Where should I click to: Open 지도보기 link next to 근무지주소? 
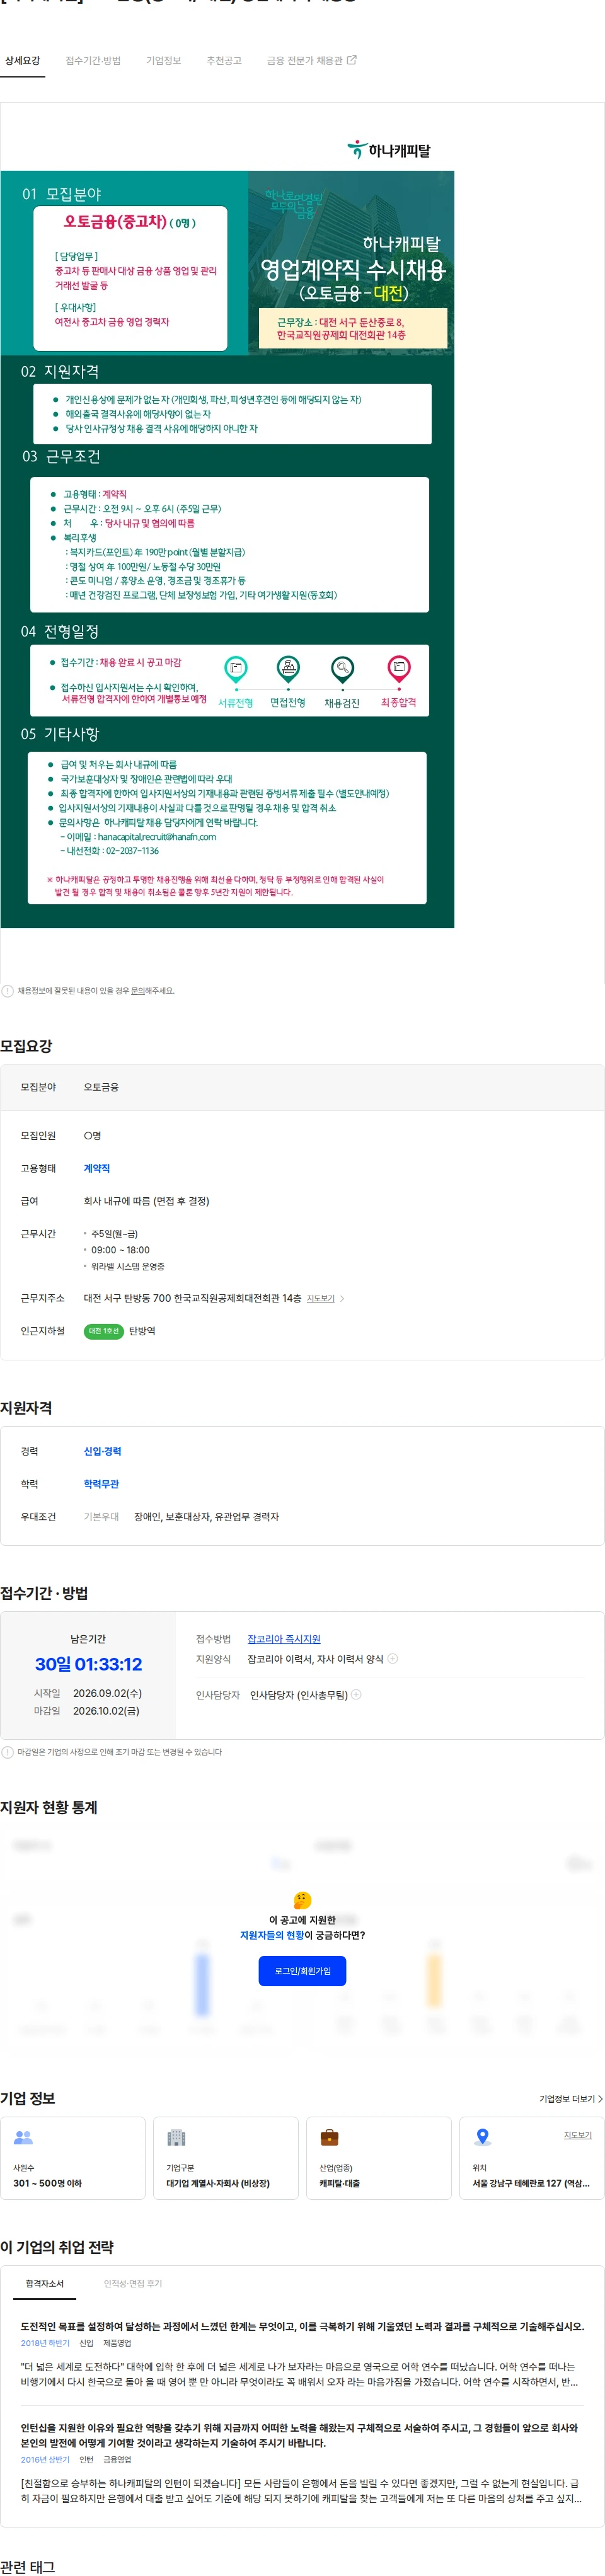(x=321, y=1298)
